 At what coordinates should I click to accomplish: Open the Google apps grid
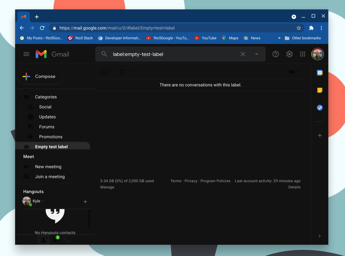tap(303, 54)
